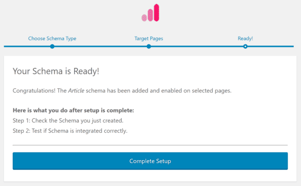Screen dimensions: 301x186
Task: Click Complete Setup button
Action: 150,161
